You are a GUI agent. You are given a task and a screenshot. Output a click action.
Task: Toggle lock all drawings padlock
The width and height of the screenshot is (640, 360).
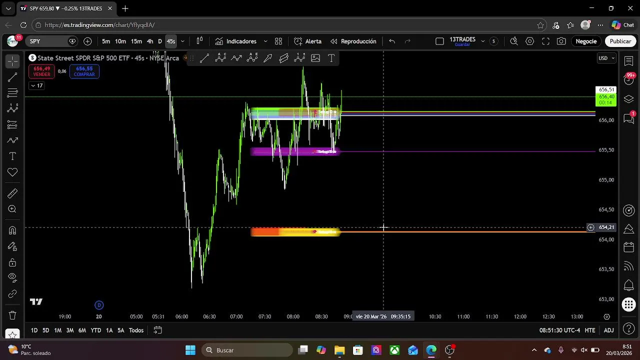[12, 262]
